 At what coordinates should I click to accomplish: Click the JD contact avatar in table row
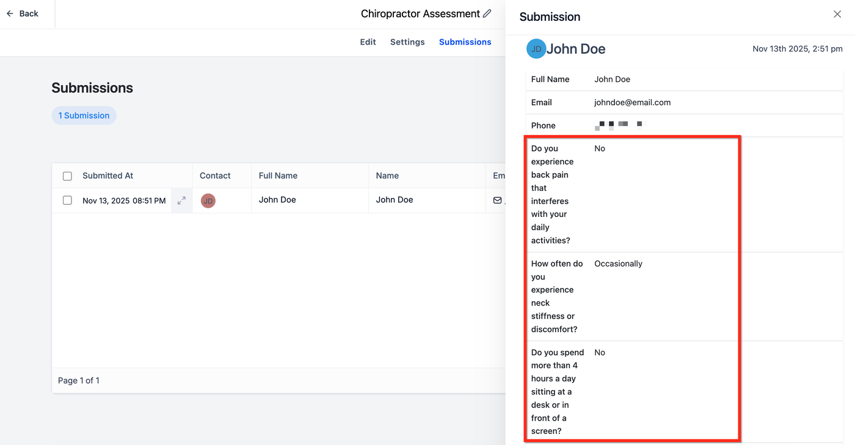(x=208, y=200)
